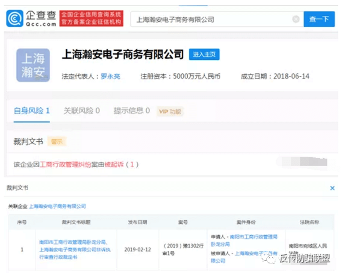Click the 裁判文书标题 column header

point(76,222)
